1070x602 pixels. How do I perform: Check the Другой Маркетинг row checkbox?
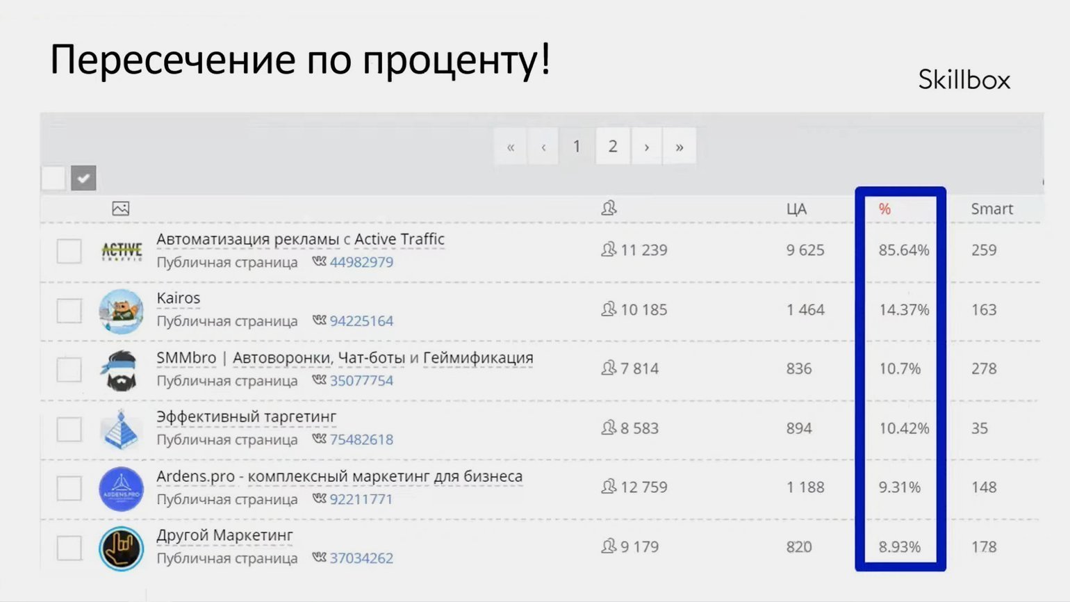click(x=69, y=548)
